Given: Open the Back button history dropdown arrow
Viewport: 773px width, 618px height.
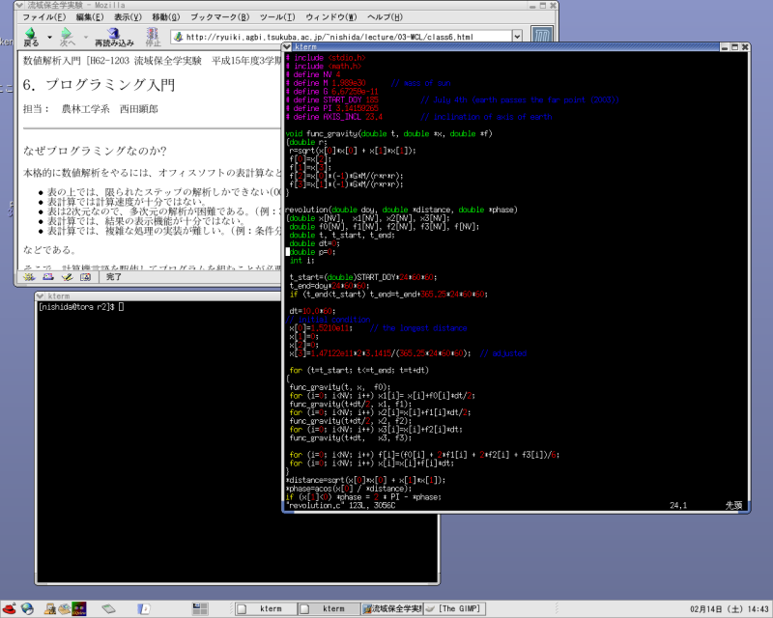Looking at the screenshot, I should click(47, 35).
